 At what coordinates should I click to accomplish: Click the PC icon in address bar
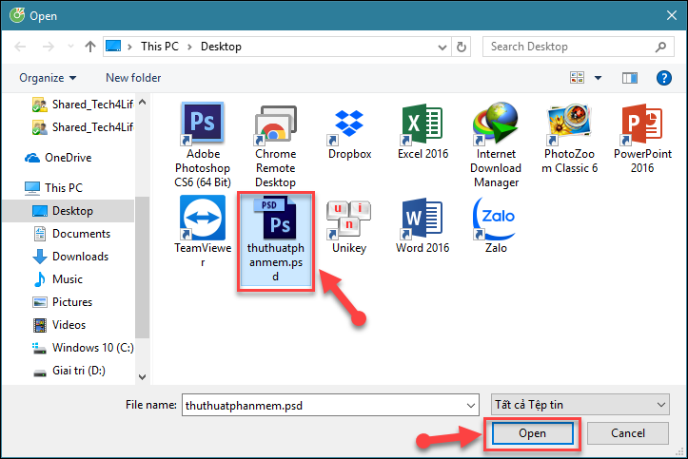pyautogui.click(x=113, y=46)
